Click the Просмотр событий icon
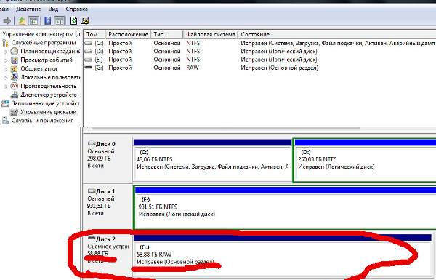Image resolution: width=436 pixels, height=280 pixels. click(15, 60)
